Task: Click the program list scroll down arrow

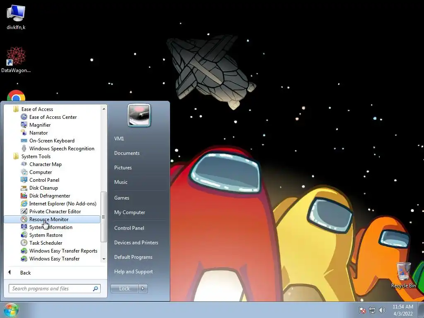Action: (104, 259)
